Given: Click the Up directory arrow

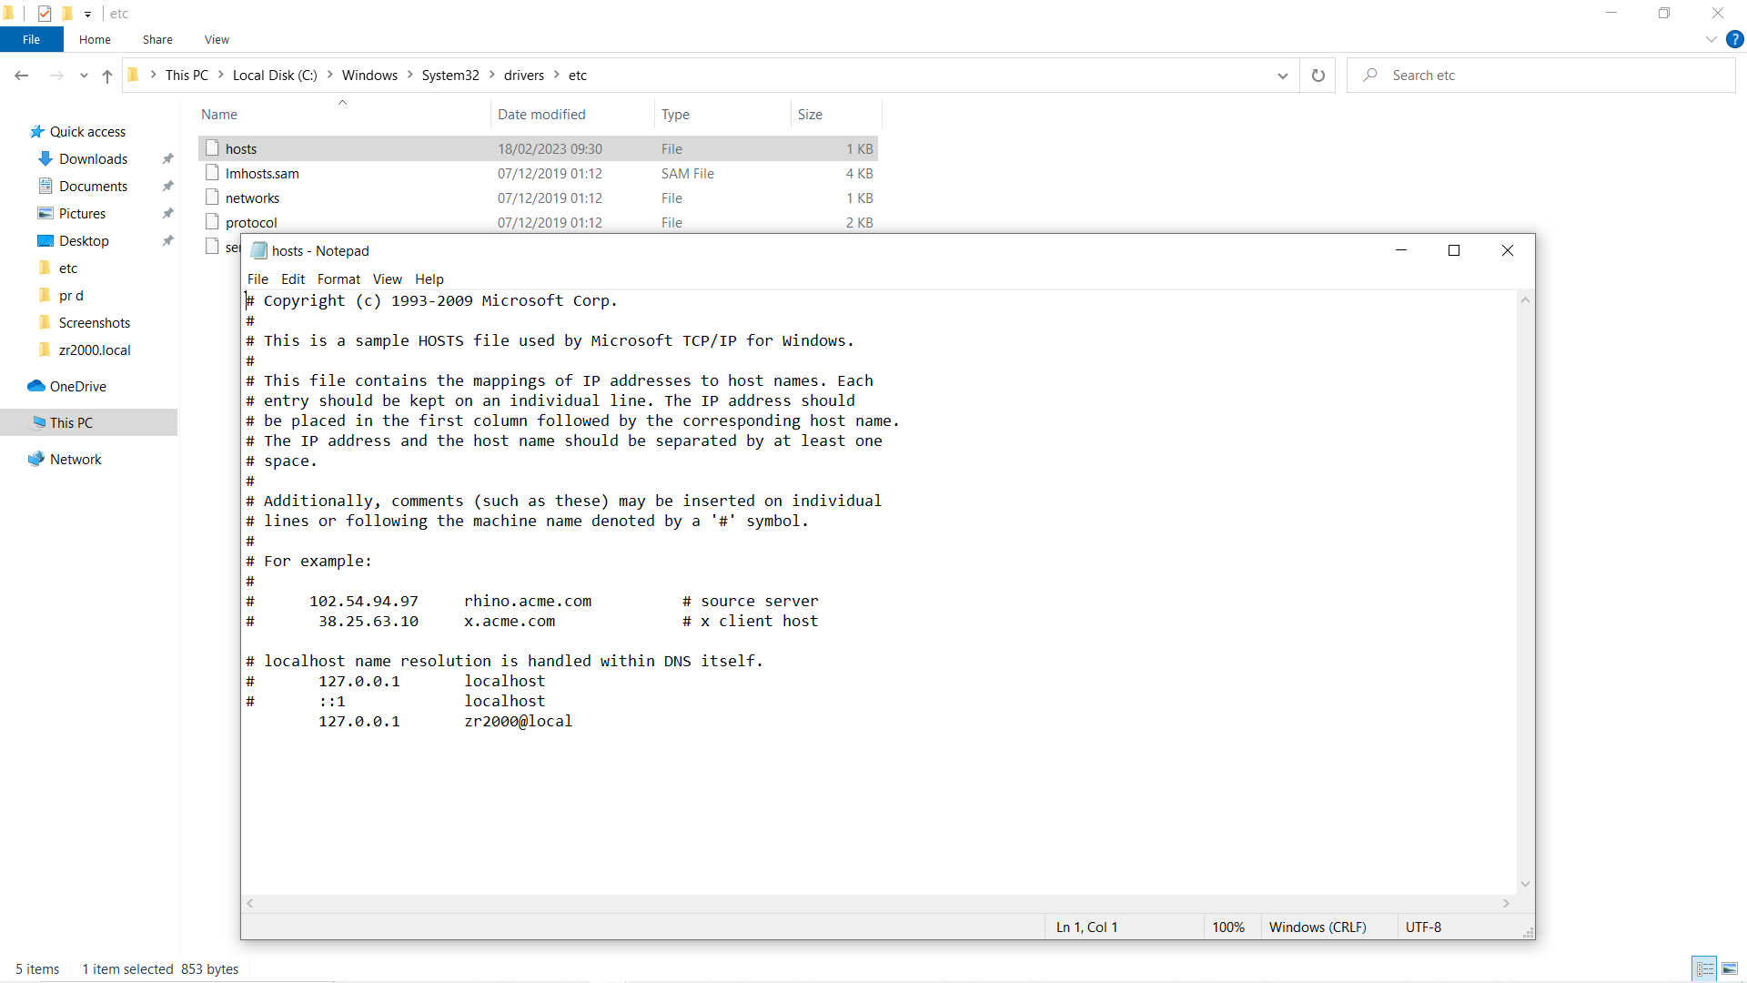Looking at the screenshot, I should [x=107, y=76].
